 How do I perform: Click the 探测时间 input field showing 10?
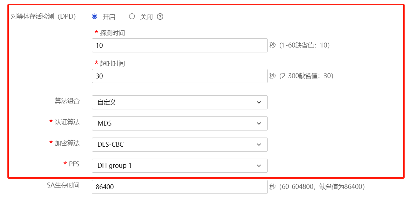coord(179,45)
